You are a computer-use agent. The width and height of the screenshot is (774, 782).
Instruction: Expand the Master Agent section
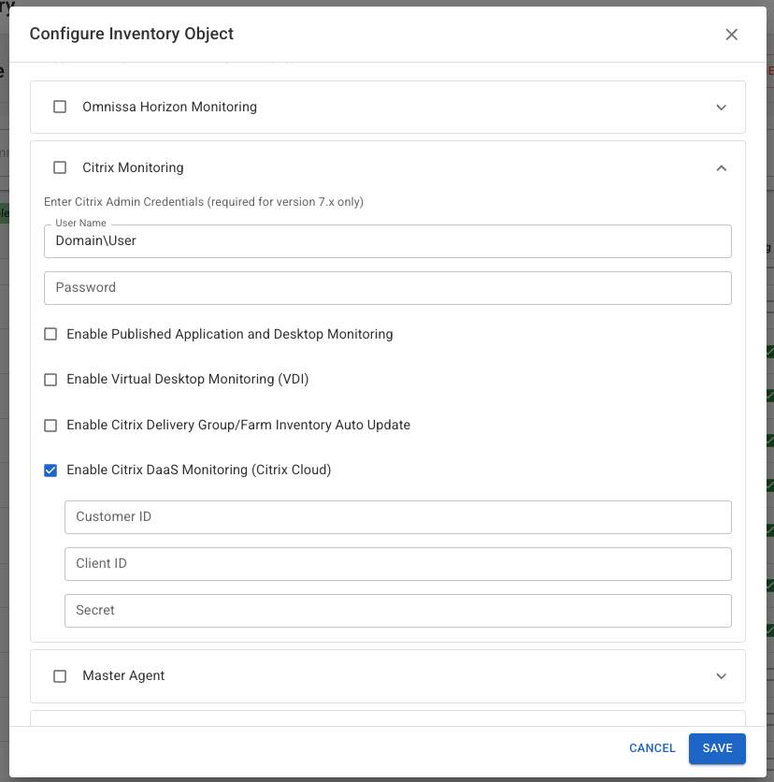721,676
